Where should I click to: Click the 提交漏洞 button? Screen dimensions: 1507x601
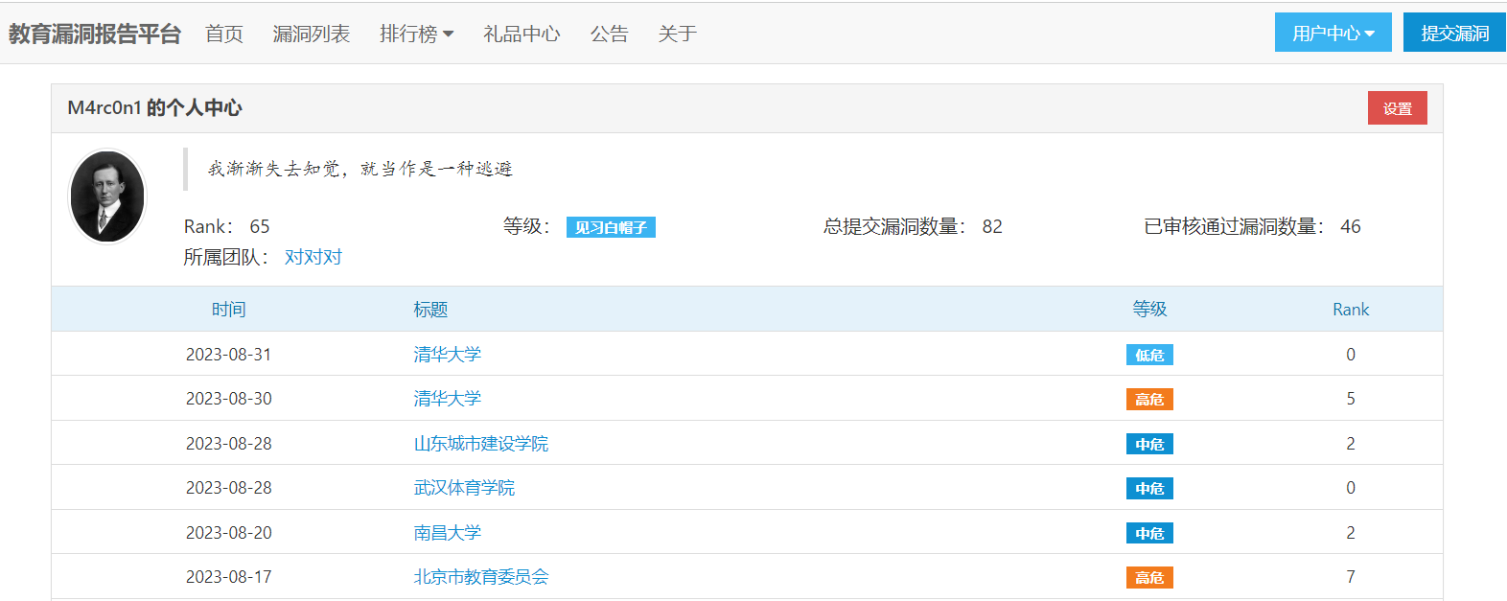pos(1454,34)
